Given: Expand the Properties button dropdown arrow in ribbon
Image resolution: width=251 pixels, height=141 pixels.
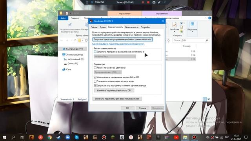Looking at the screenshot, I should point(174,32).
